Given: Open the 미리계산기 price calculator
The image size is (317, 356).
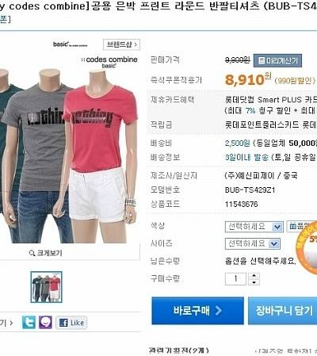Looking at the screenshot, I should coord(277,60).
